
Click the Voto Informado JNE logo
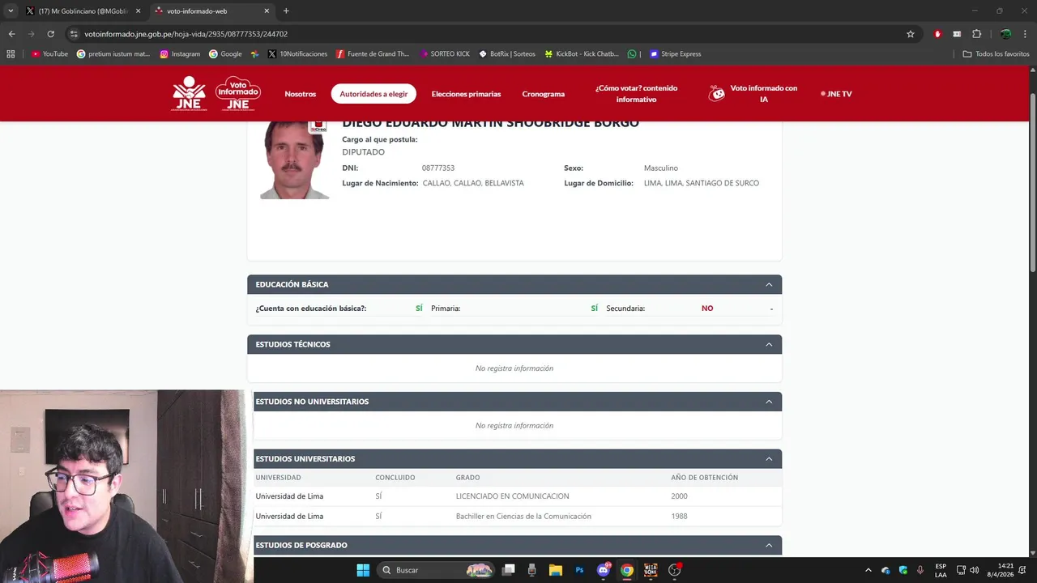(238, 93)
